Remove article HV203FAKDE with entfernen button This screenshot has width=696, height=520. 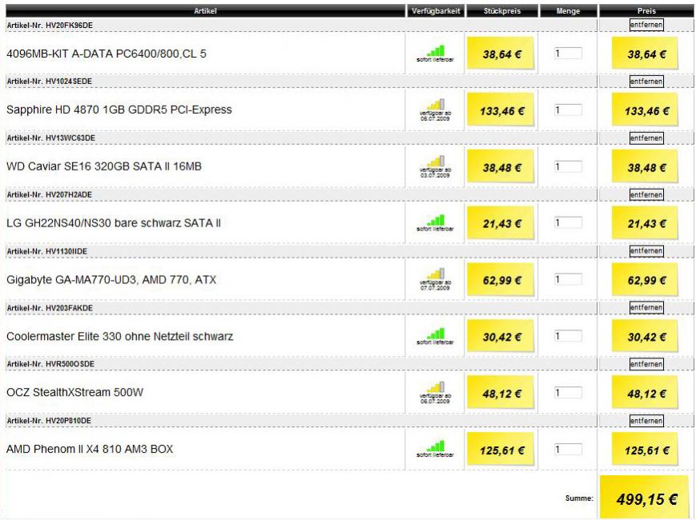point(646,308)
